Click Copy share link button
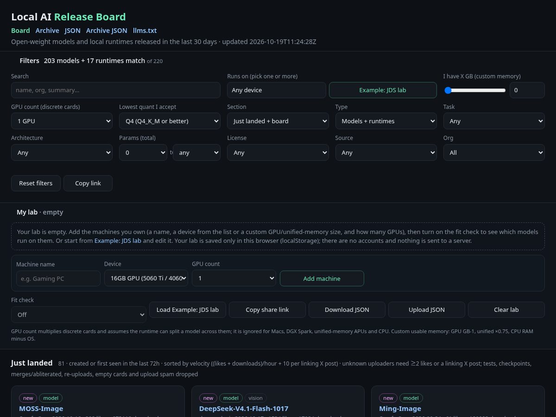 [x=267, y=310]
